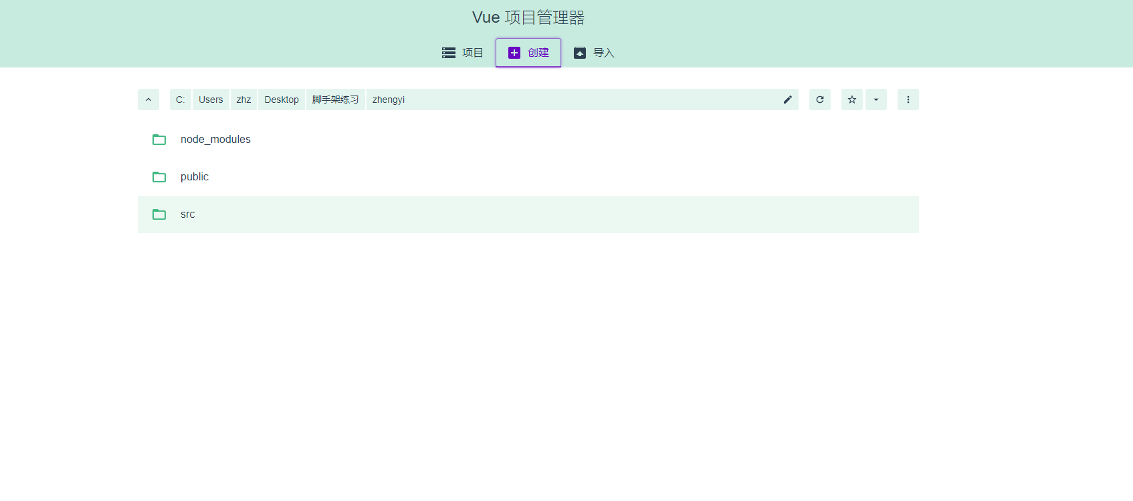Screen dimensions: 1133x501
Task: Refresh the folder listing
Action: 820,100
